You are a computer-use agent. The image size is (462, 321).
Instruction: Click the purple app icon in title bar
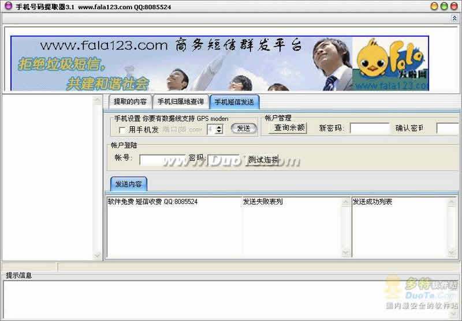(x=8, y=6)
